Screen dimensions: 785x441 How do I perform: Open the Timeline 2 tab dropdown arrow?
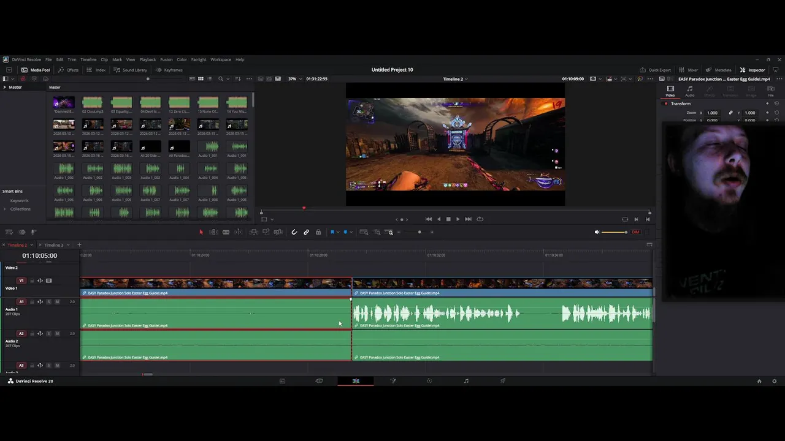[x=32, y=245]
